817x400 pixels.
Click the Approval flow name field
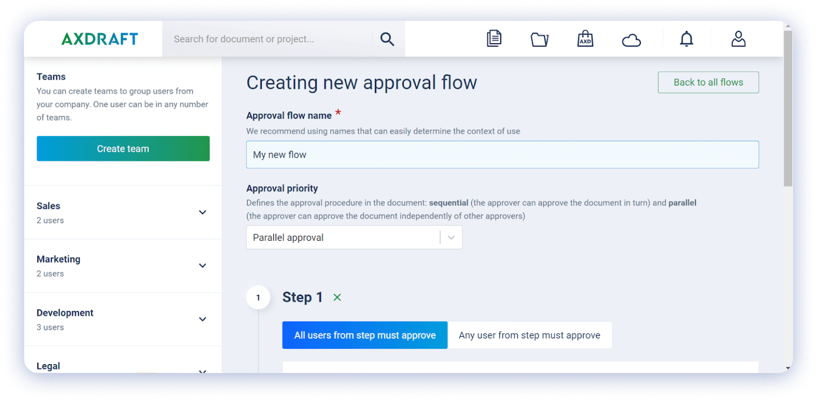coord(502,155)
